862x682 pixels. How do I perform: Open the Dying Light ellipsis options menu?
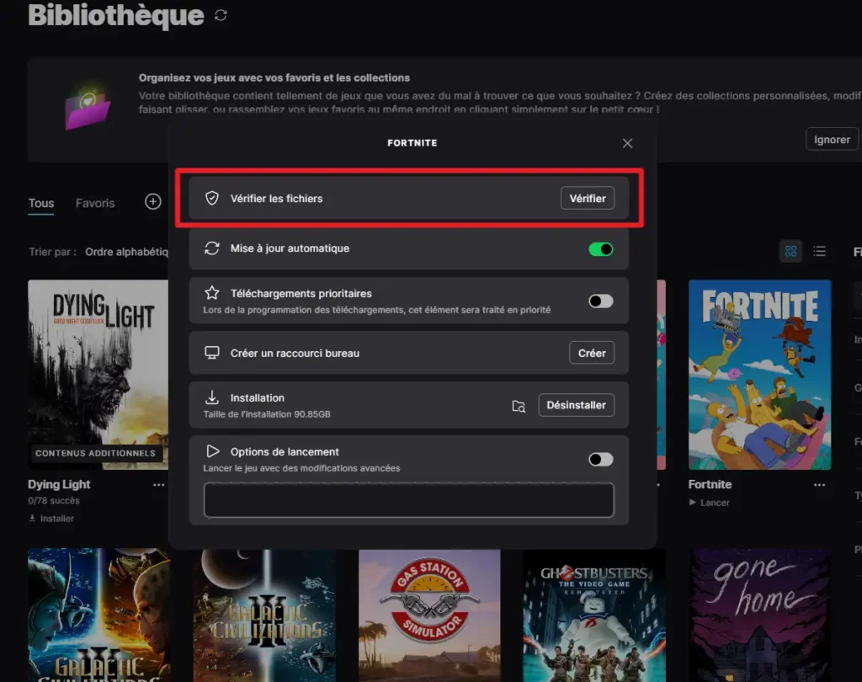[158, 484]
